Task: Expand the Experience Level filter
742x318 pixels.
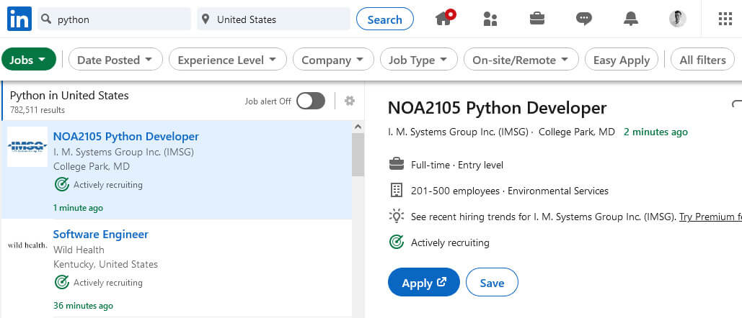Action: (228, 60)
